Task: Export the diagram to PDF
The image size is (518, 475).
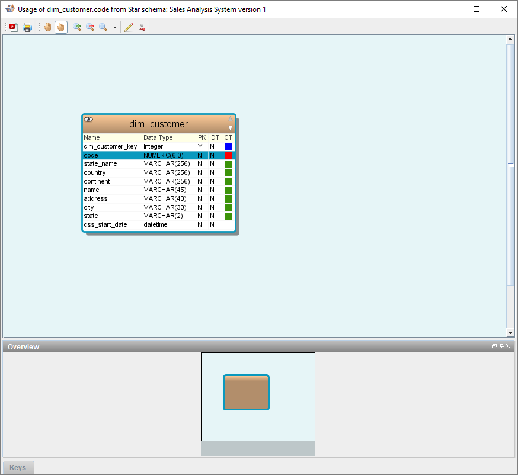Action: (x=14, y=27)
